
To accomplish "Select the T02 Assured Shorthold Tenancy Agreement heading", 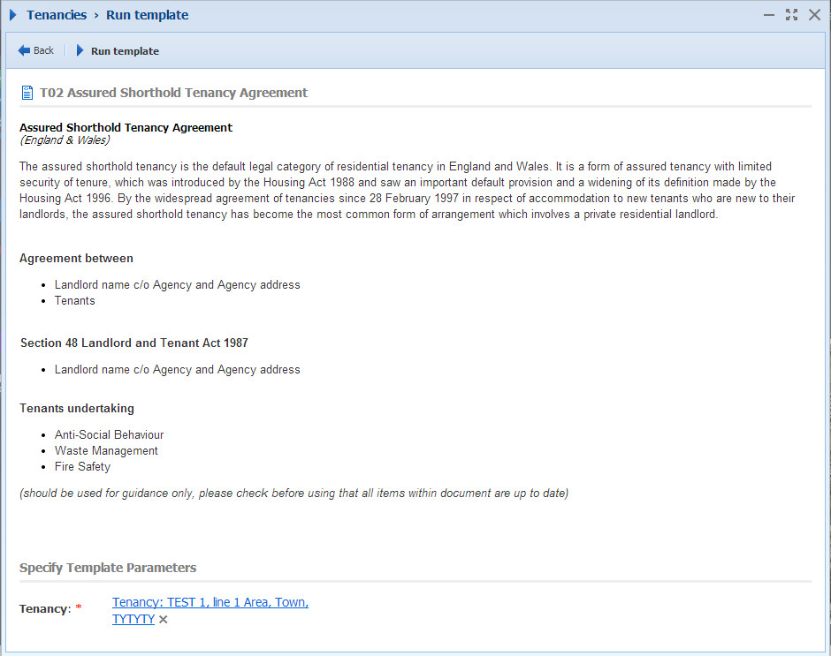I will tap(174, 93).
